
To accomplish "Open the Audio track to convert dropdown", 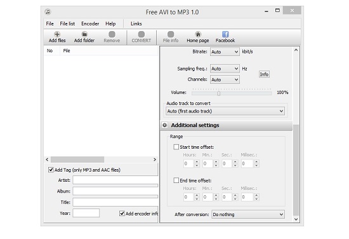I will click(x=225, y=111).
